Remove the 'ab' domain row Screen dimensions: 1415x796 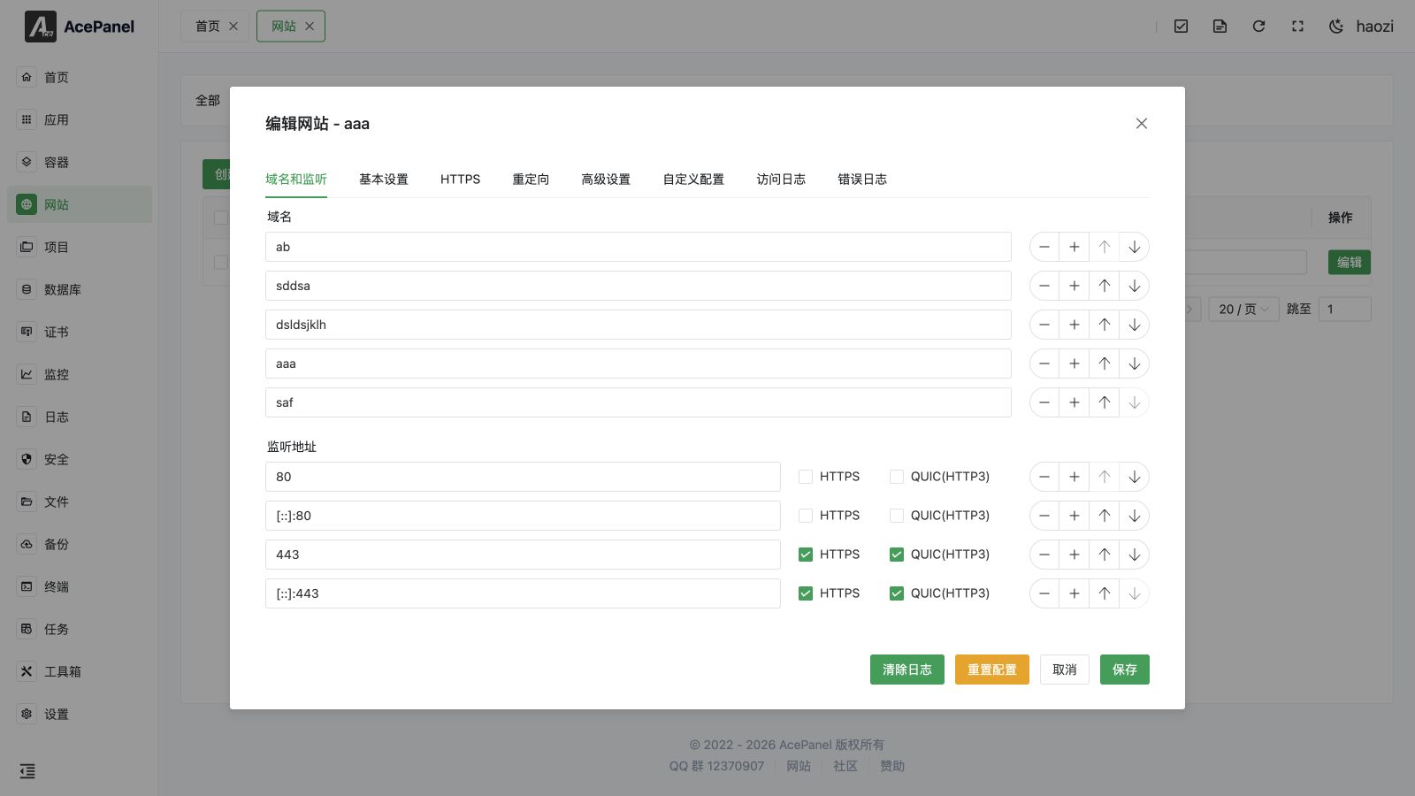coord(1044,247)
